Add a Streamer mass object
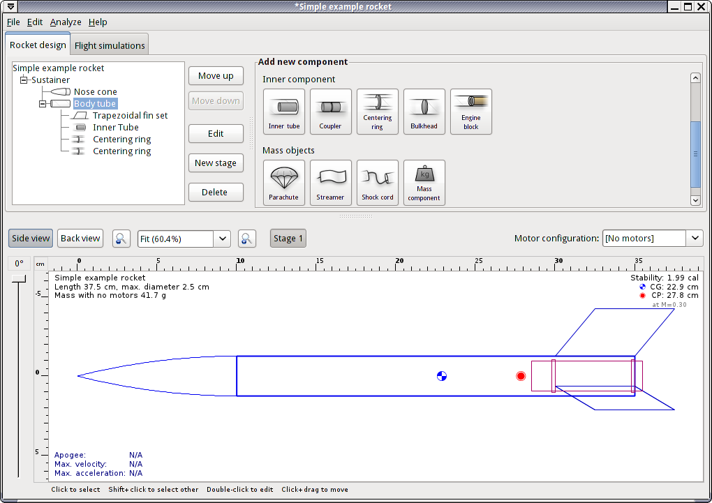The height and width of the screenshot is (503, 712). click(x=331, y=183)
